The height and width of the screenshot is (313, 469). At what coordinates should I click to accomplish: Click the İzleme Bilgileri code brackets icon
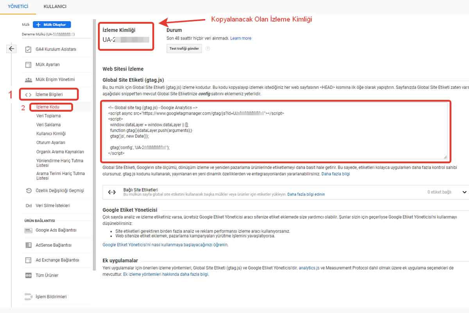(28, 94)
